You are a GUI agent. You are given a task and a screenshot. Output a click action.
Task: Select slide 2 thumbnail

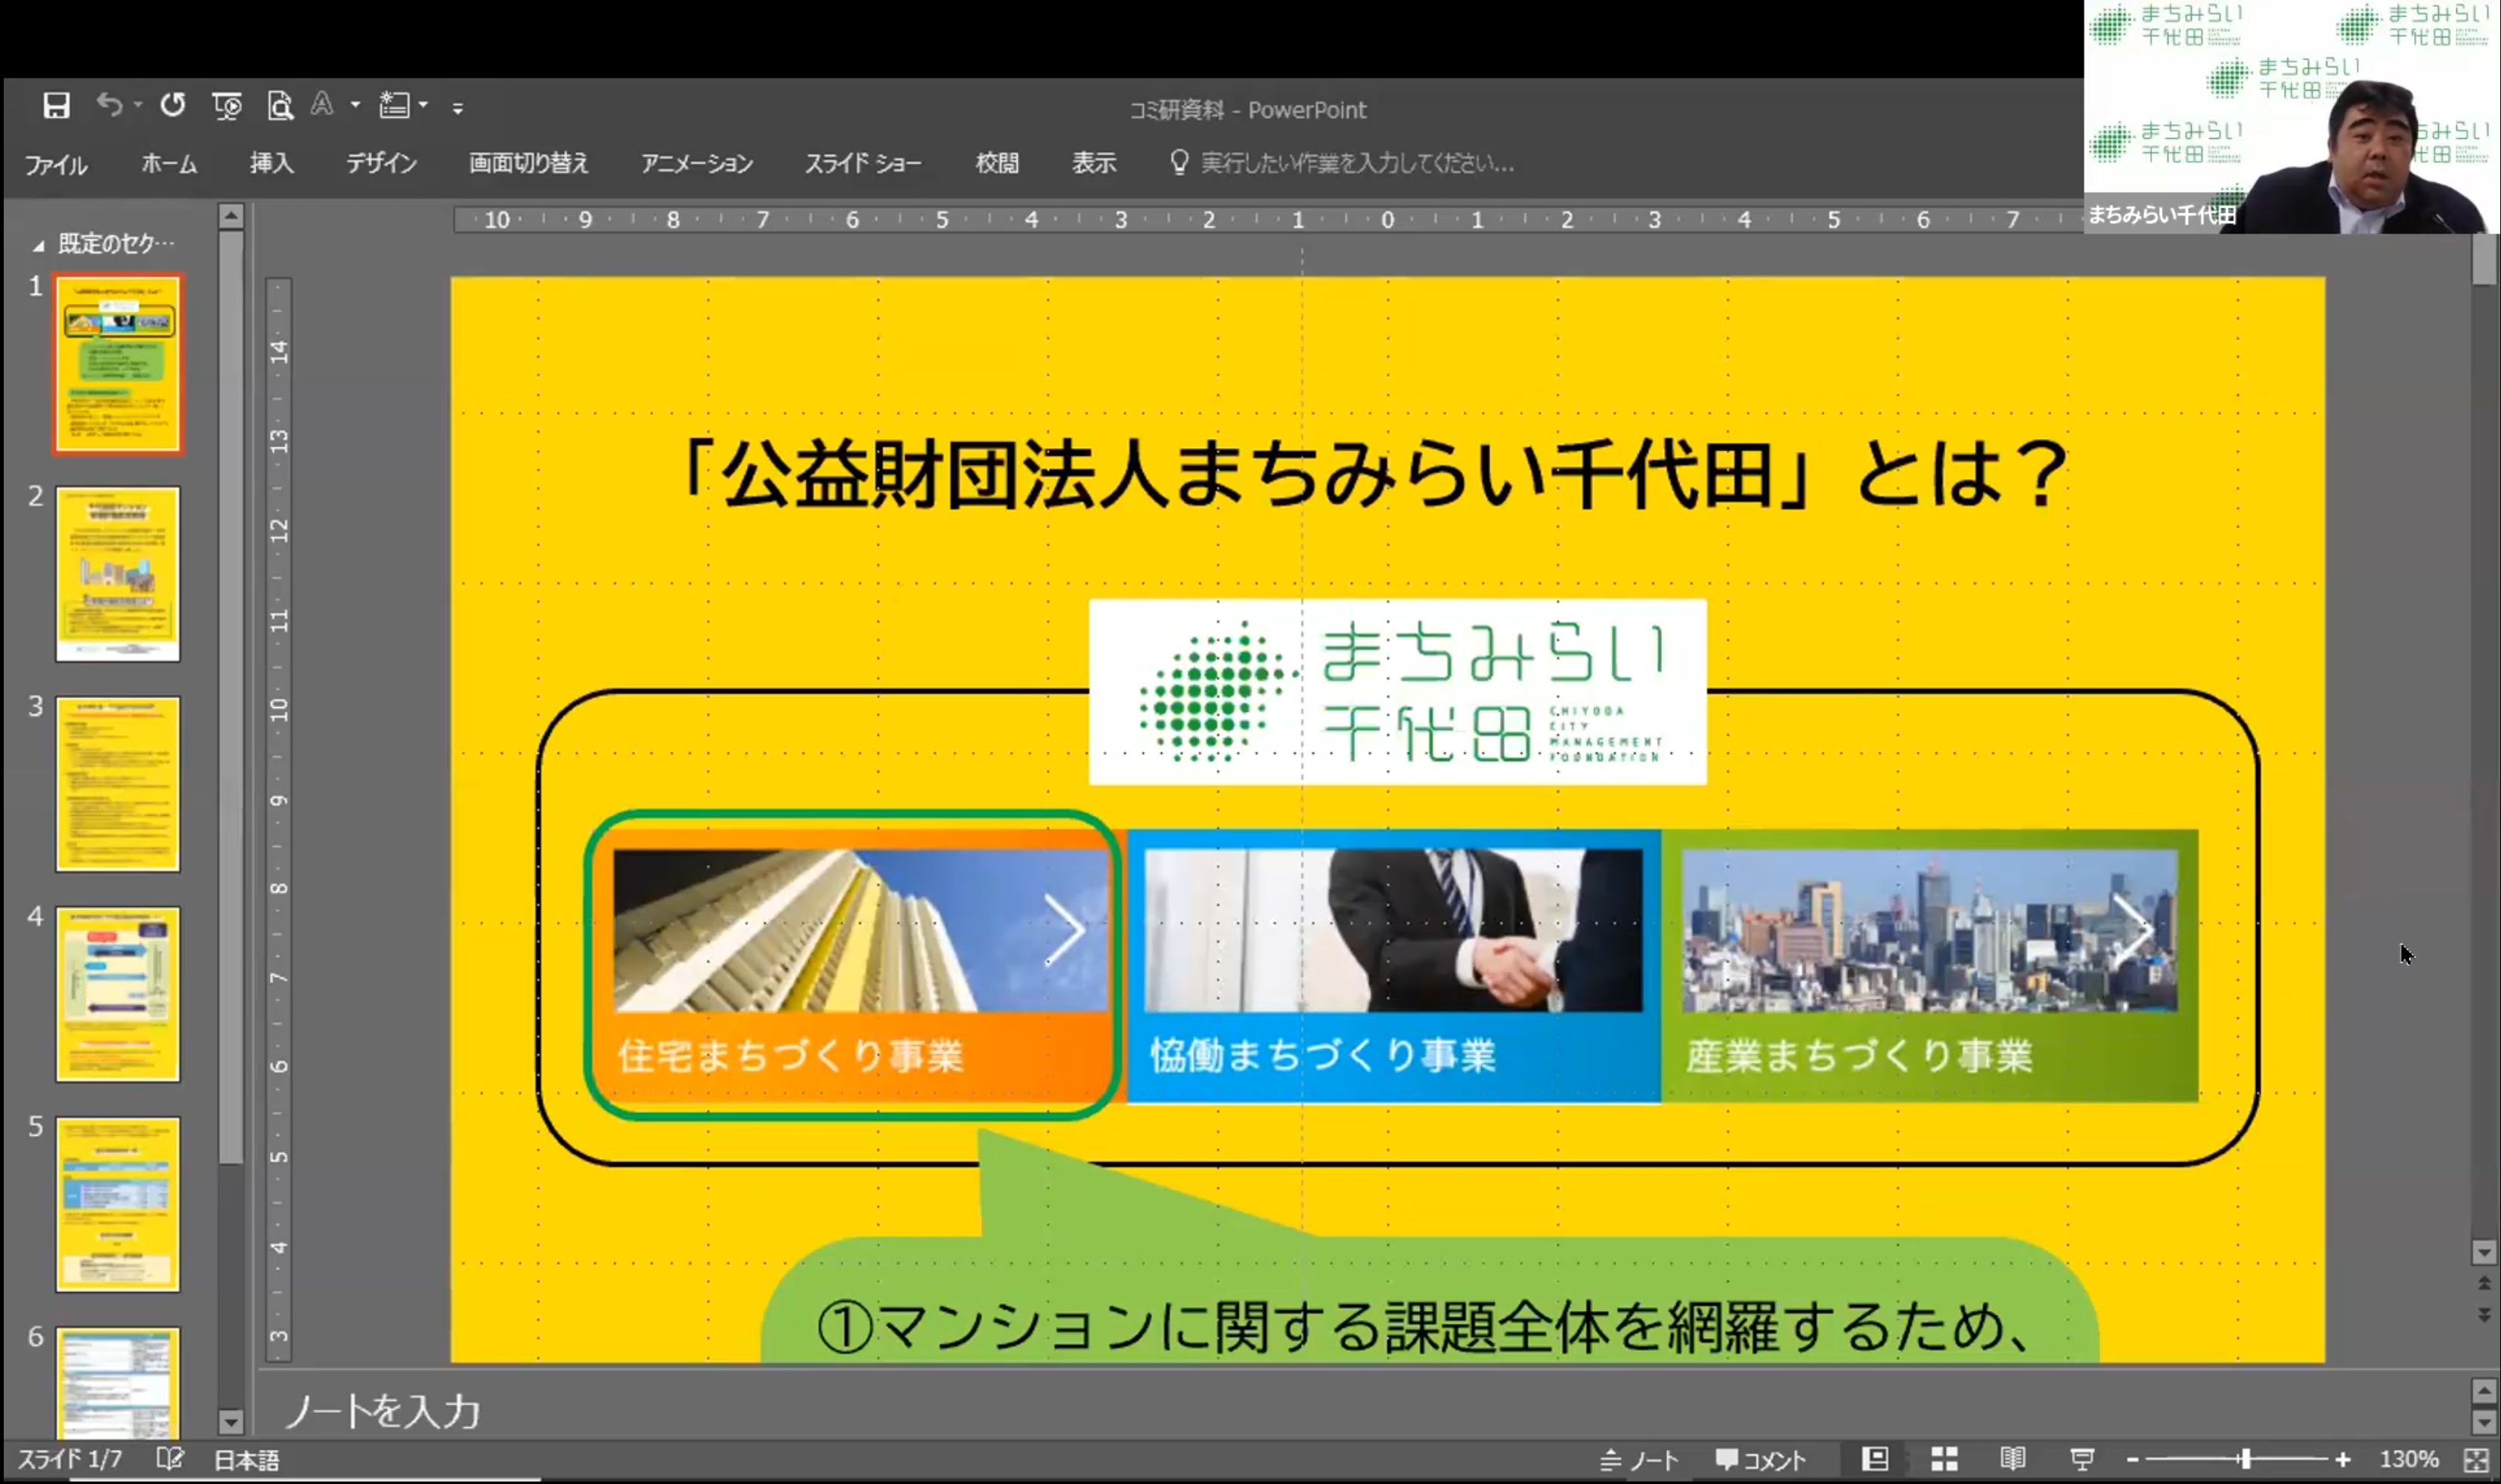coord(118,574)
